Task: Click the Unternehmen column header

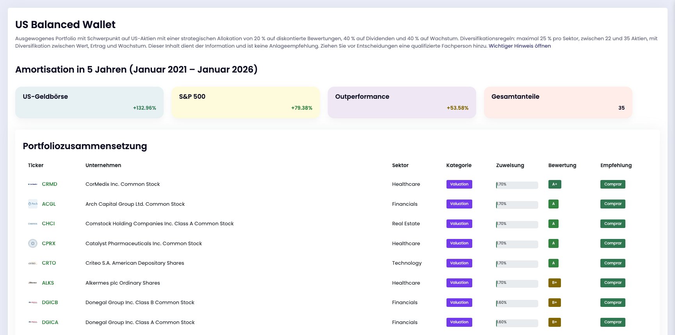Action: tap(103, 165)
